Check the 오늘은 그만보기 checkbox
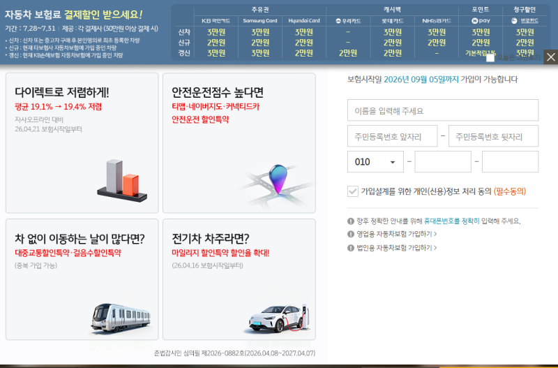558x368 pixels. pyautogui.click(x=490, y=58)
